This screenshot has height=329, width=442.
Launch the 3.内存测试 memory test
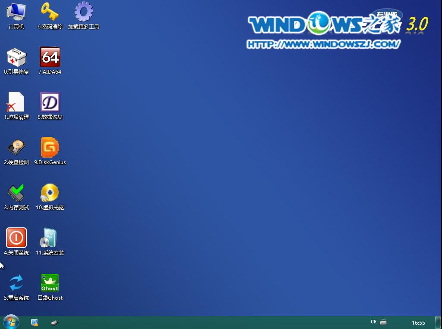click(16, 196)
